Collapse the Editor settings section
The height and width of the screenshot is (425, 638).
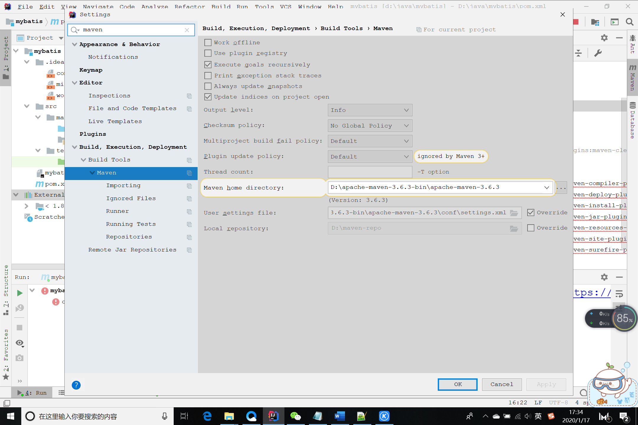(x=74, y=83)
